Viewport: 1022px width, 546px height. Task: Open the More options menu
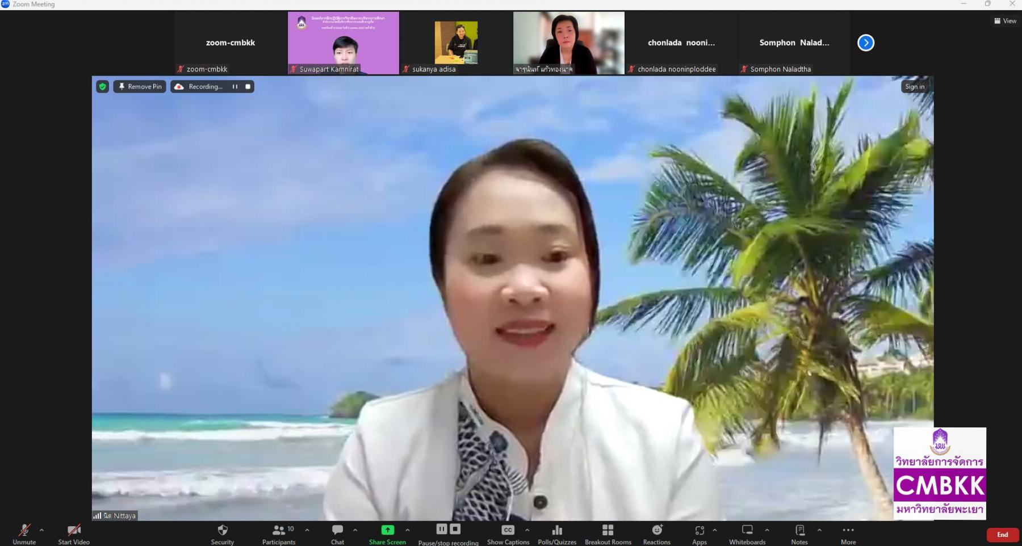tap(848, 534)
